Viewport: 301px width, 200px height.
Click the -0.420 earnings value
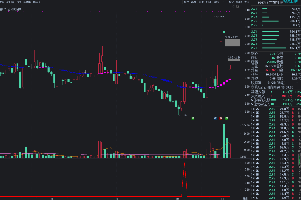pyautogui.click(x=271, y=83)
